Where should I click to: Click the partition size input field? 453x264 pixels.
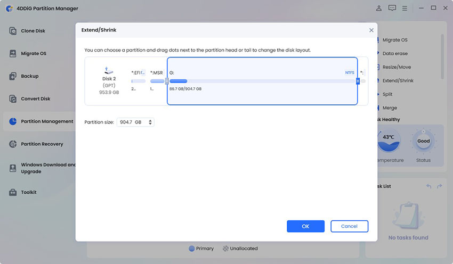tap(132, 122)
